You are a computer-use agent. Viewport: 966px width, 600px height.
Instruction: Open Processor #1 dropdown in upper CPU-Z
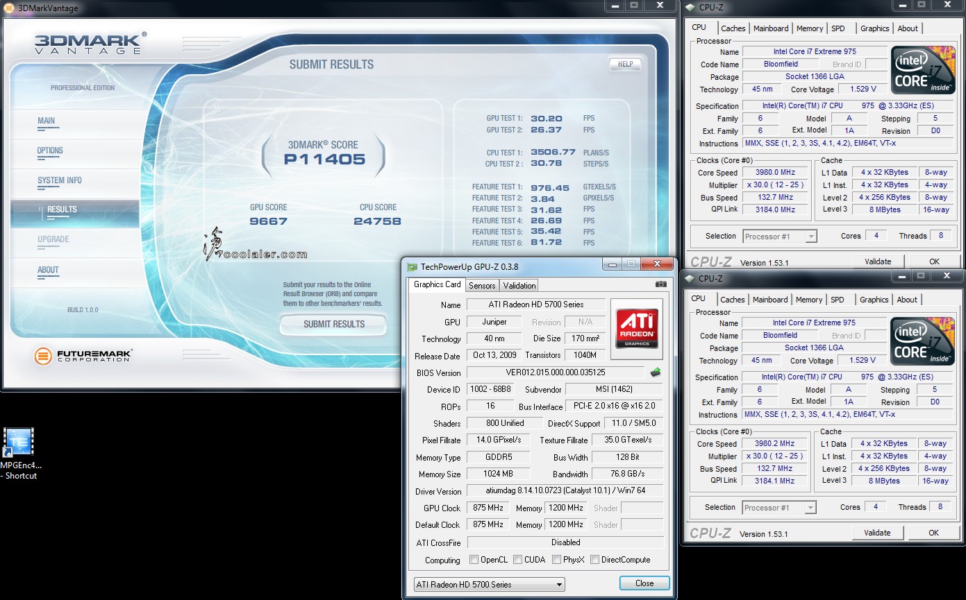pos(780,237)
